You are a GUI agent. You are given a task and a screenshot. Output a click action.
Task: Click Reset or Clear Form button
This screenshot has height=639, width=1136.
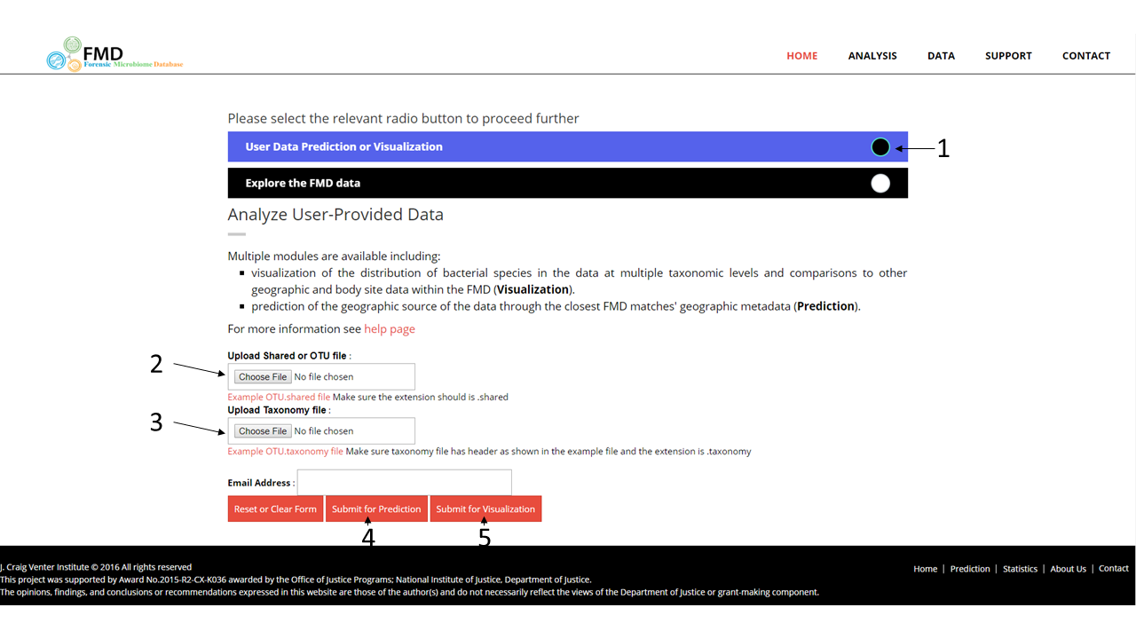point(275,509)
